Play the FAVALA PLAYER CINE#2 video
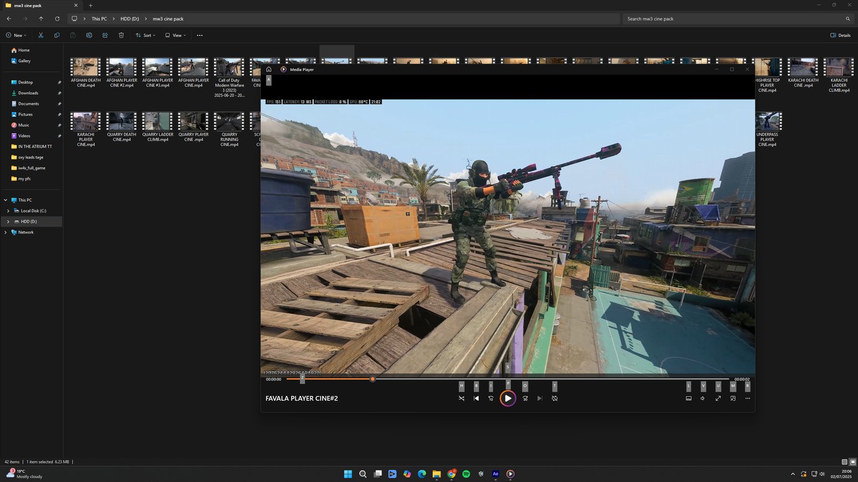The image size is (858, 482). coord(508,399)
